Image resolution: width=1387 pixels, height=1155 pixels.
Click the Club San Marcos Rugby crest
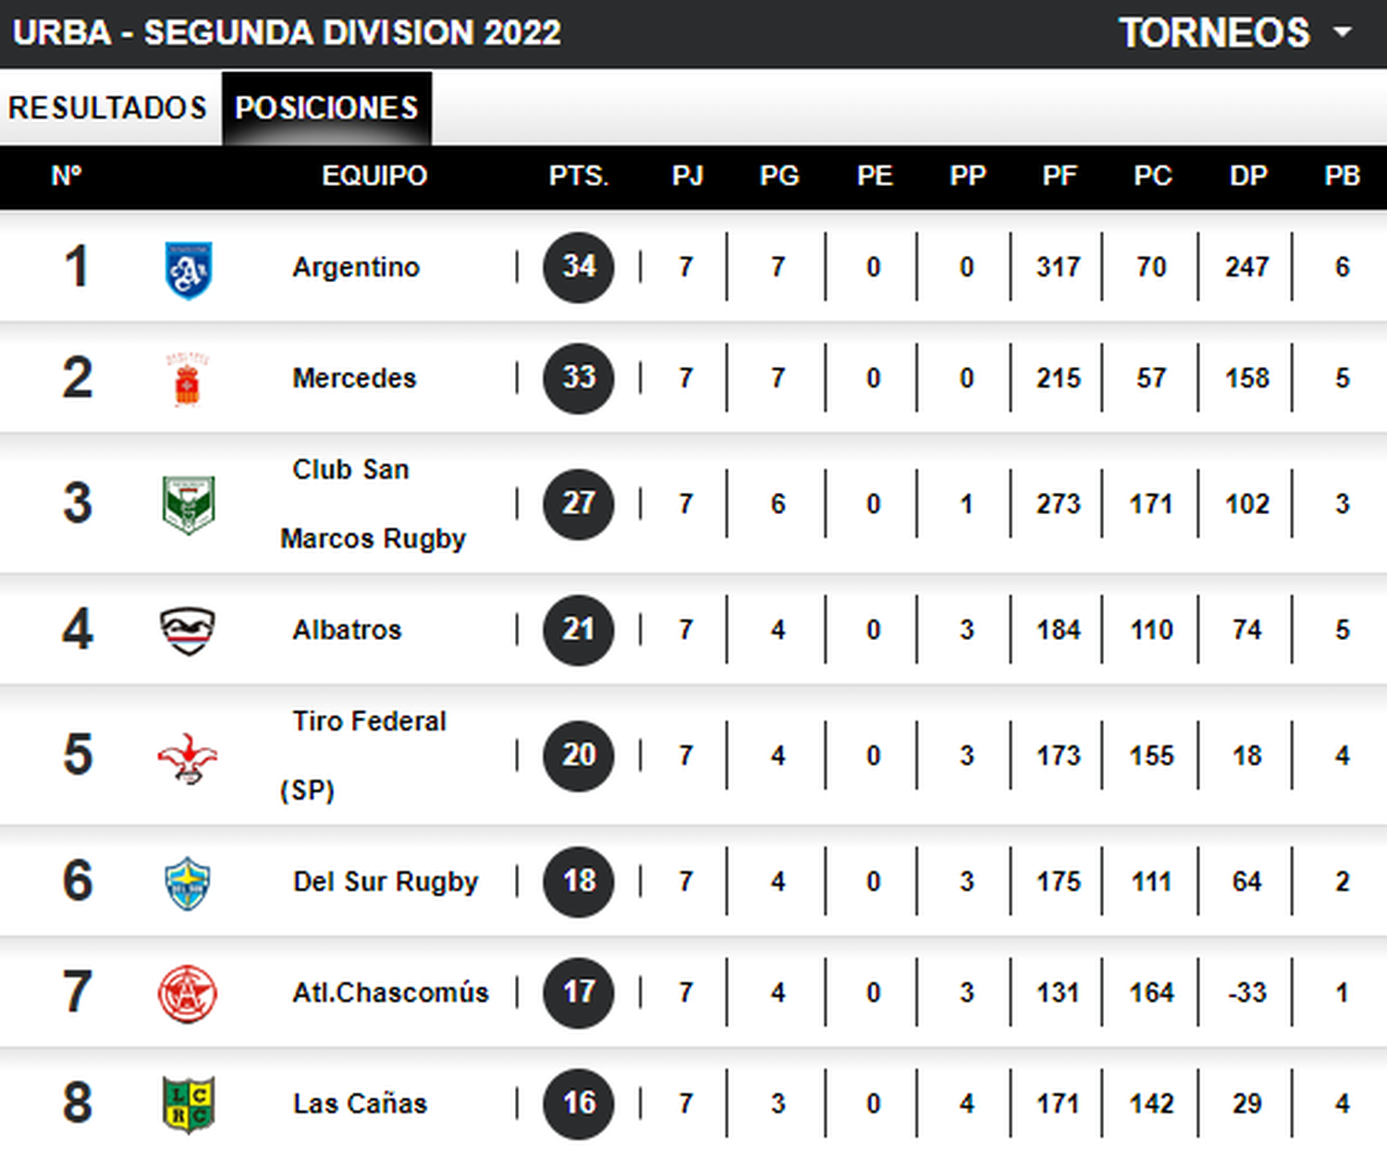pos(189,504)
